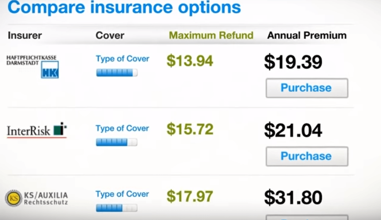This screenshot has height=220, width=381.
Task: Open Type of Cover for KS/AUXILIA
Action: tap(122, 194)
